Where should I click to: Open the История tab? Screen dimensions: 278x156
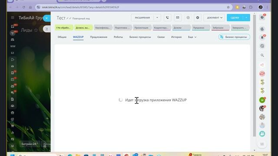click(176, 37)
